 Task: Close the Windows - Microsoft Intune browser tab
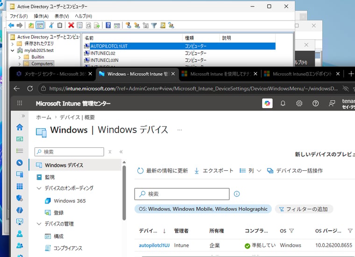(x=173, y=74)
